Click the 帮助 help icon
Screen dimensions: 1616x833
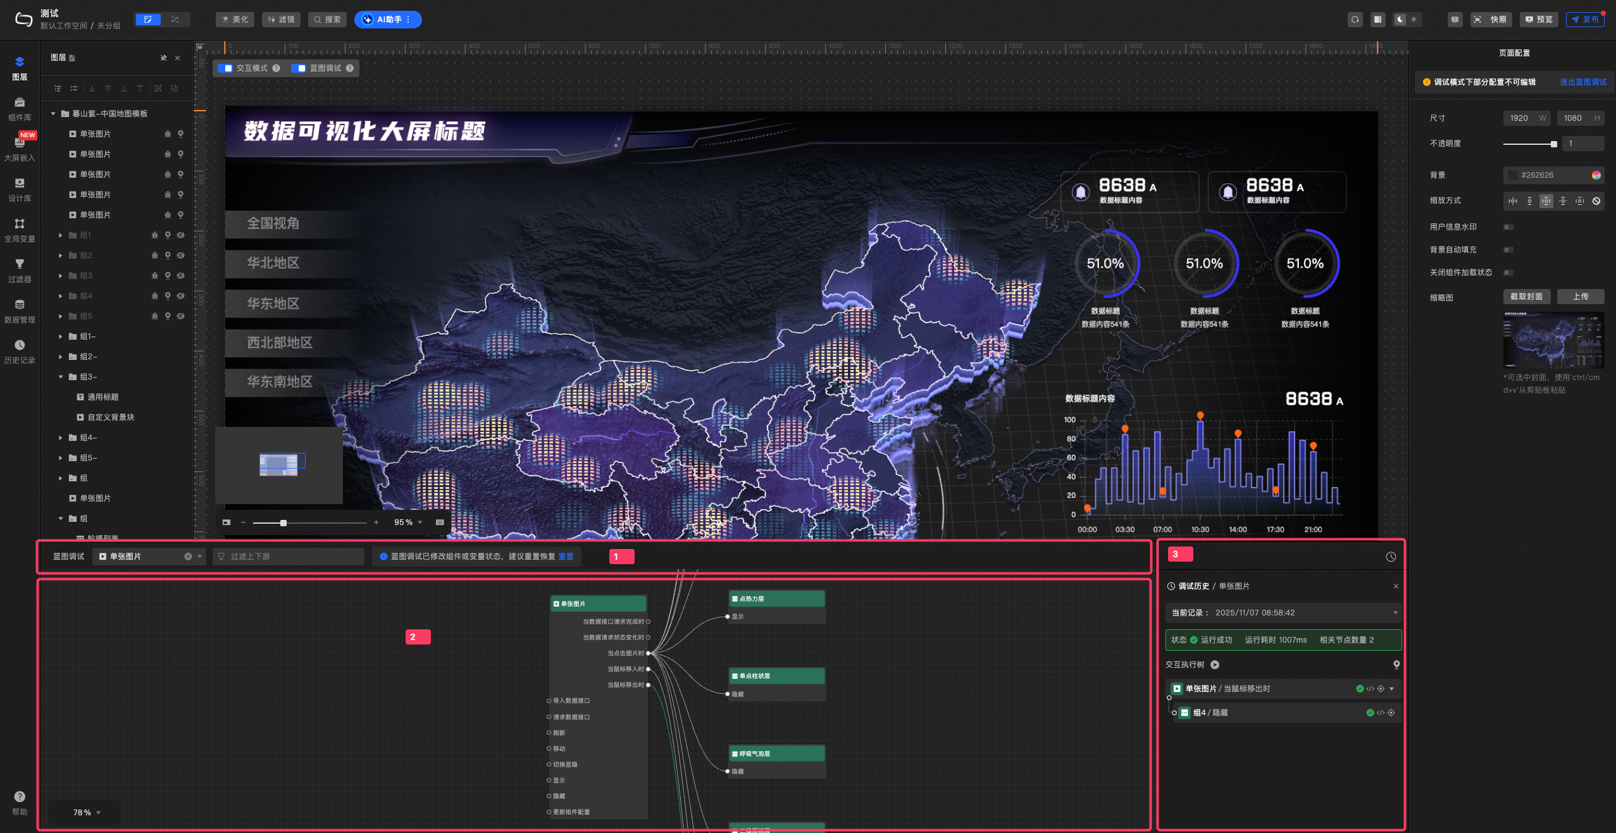click(x=20, y=797)
